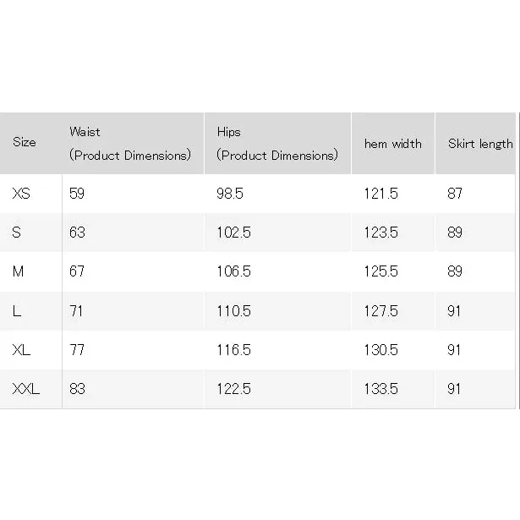This screenshot has width=520, height=520.
Task: Click the XXL size row label
Action: click(26, 389)
